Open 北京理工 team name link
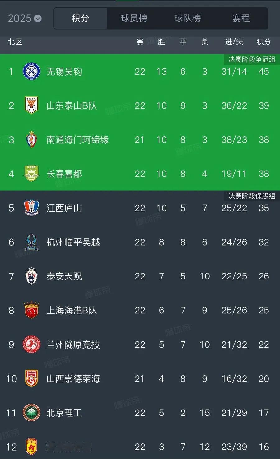280x459 pixels. pyautogui.click(x=64, y=413)
